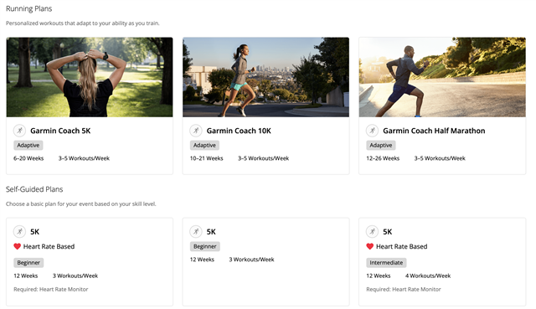Click "3–5 Workouts/Week" on the Half Marathon card
This screenshot has height=309, width=536.
coord(440,158)
